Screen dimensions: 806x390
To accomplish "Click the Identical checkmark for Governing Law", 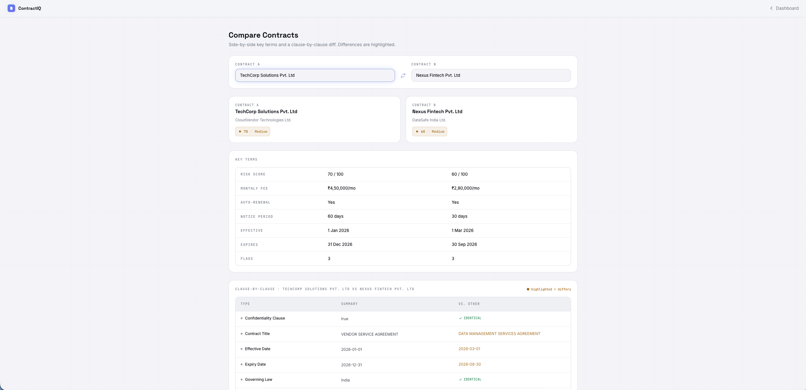I will (460, 380).
